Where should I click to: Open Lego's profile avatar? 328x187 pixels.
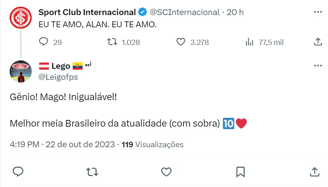21,71
